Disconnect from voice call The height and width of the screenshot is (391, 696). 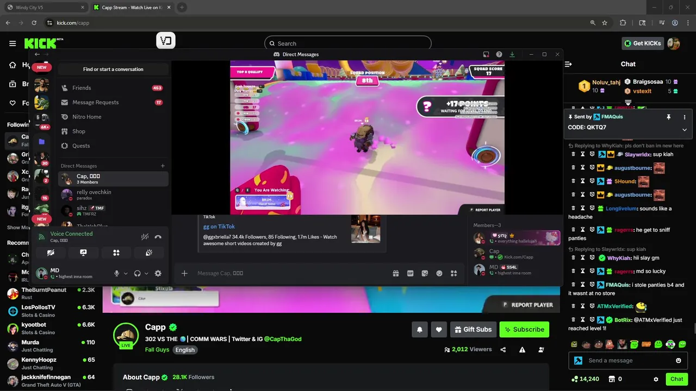(x=158, y=237)
